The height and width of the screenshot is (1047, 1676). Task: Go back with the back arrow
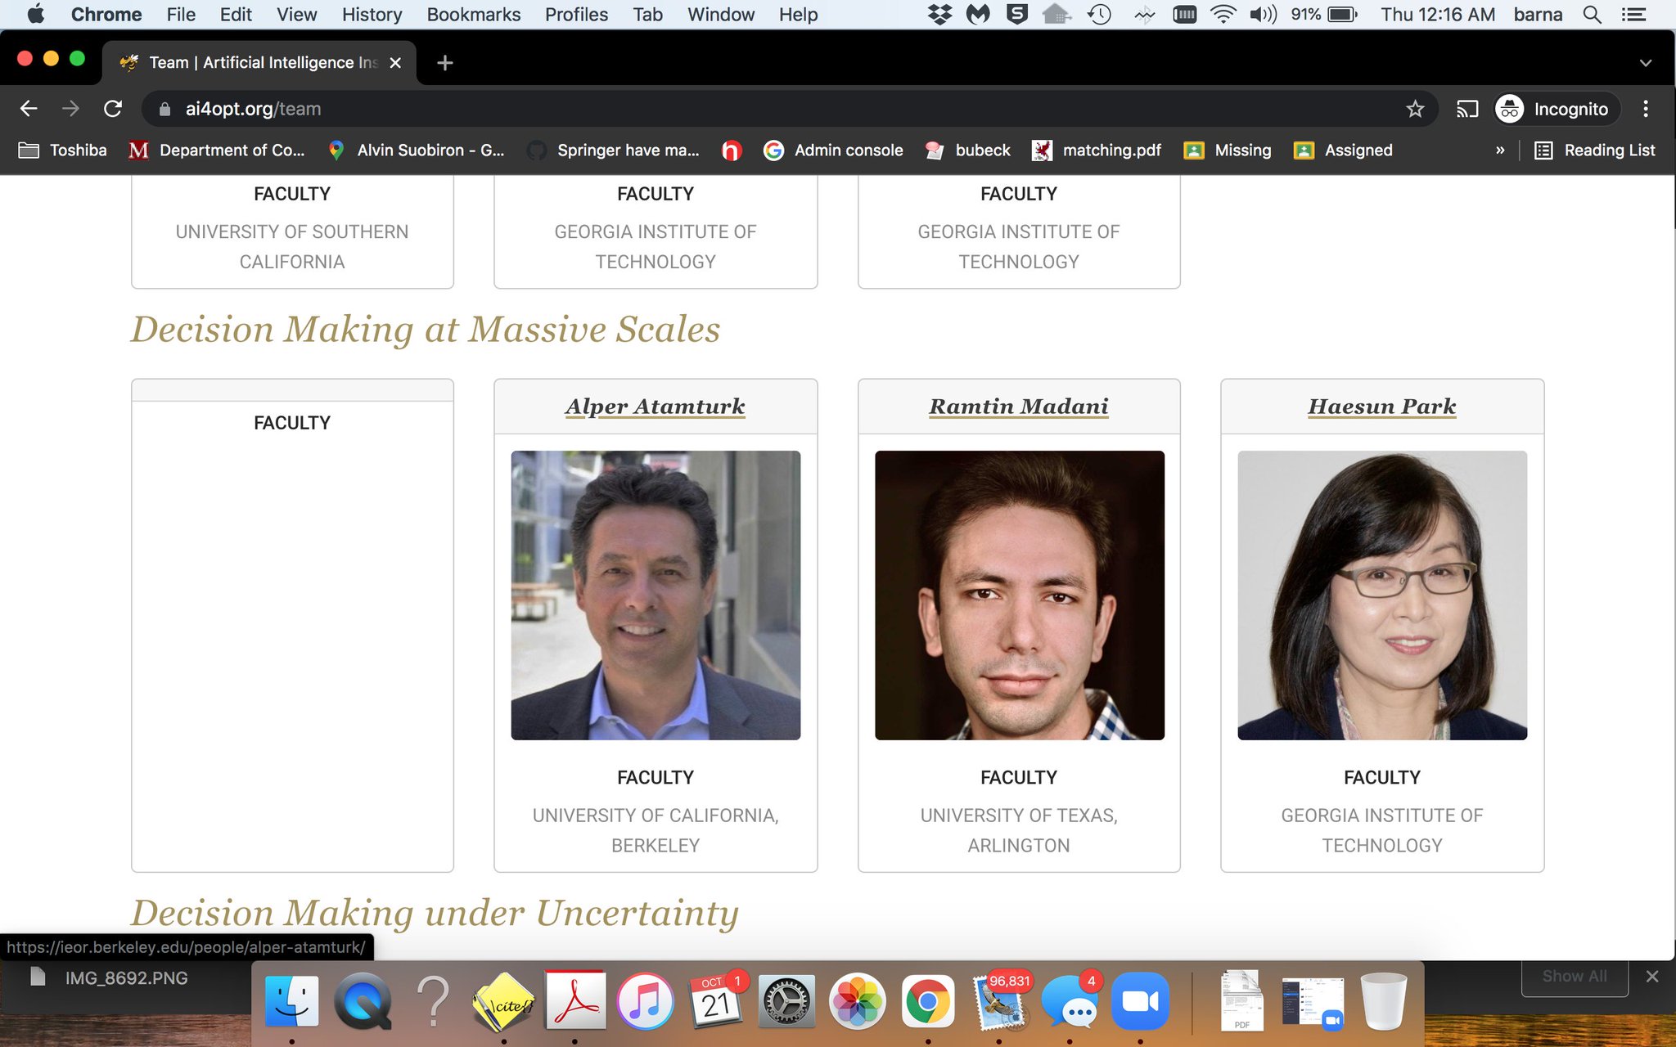29,109
